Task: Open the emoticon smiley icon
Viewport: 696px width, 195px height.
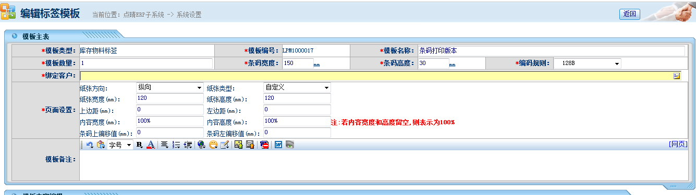Action: (213, 145)
